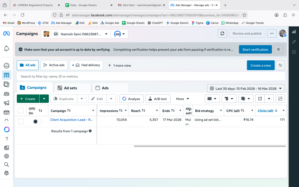Viewport: 299px width, 187px height.
Task: Open the Campaign column header dropdown arrow
Action: point(93,110)
